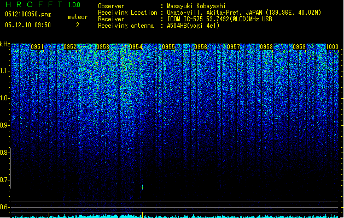
Task: Click the 0.8 frequency axis label
Action: [4, 153]
